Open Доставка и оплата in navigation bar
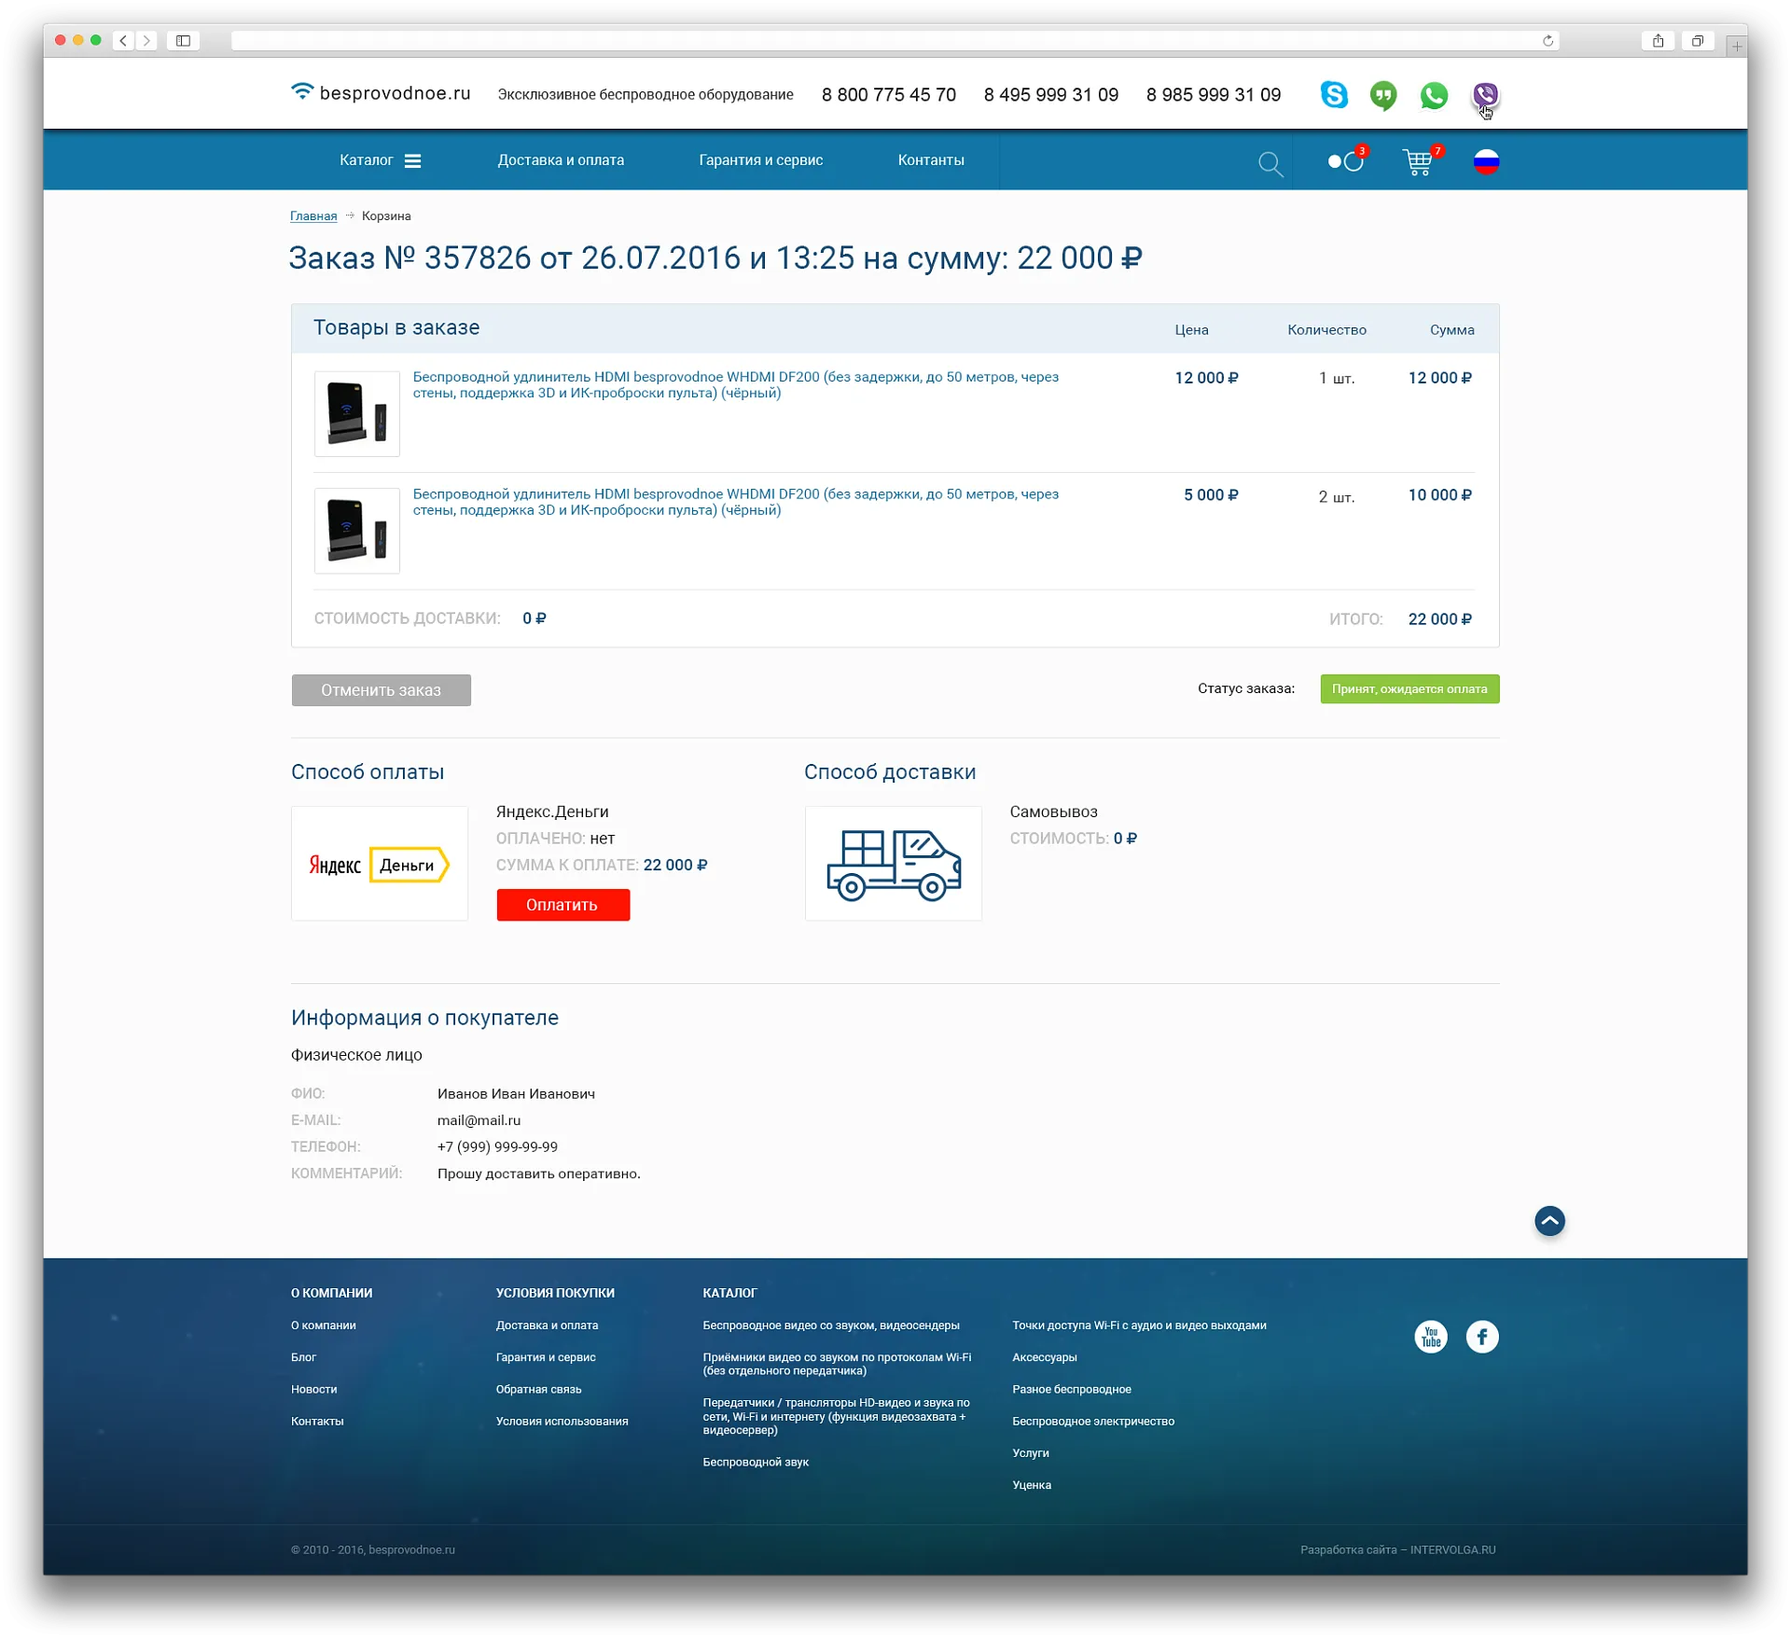Image resolution: width=1791 pixels, height=1638 pixels. pyautogui.click(x=561, y=160)
